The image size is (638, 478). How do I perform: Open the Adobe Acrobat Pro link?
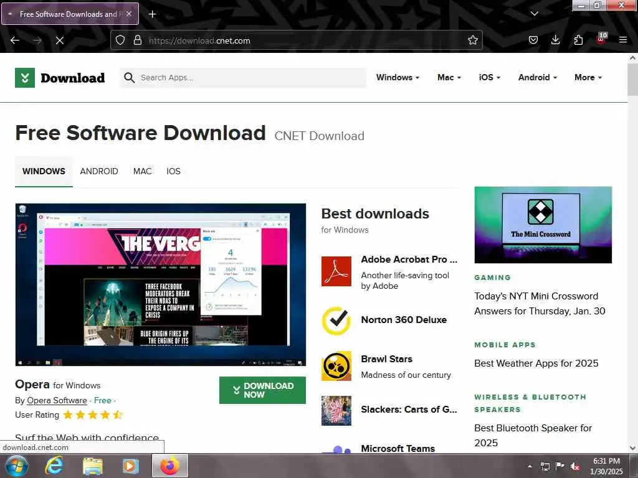click(x=409, y=260)
